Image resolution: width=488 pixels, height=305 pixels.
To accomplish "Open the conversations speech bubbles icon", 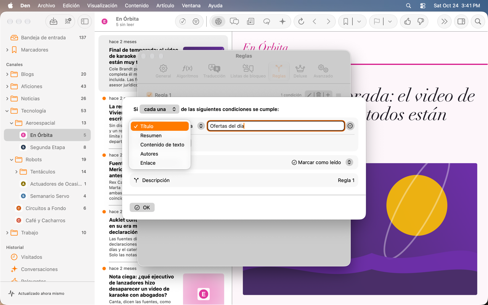I will point(234,22).
